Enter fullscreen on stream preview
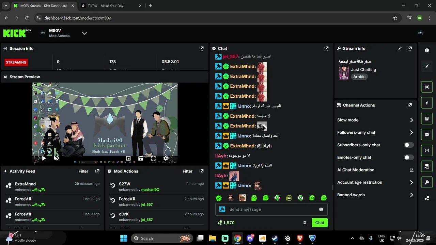The image size is (436, 245). click(x=153, y=158)
